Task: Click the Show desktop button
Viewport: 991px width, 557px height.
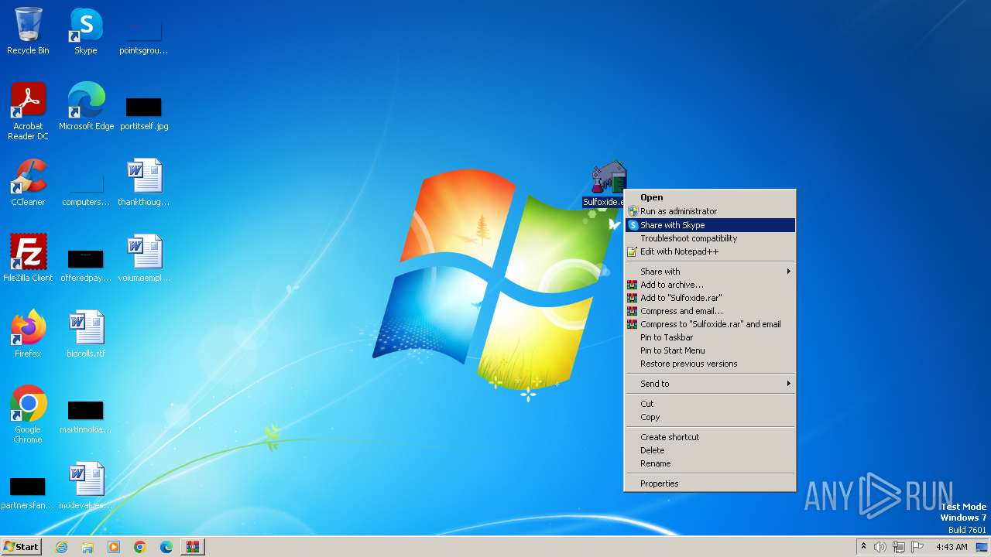Action: [983, 547]
